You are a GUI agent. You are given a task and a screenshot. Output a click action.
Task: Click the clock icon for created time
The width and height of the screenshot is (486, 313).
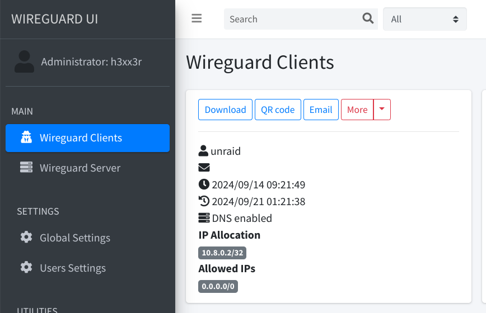pos(204,184)
